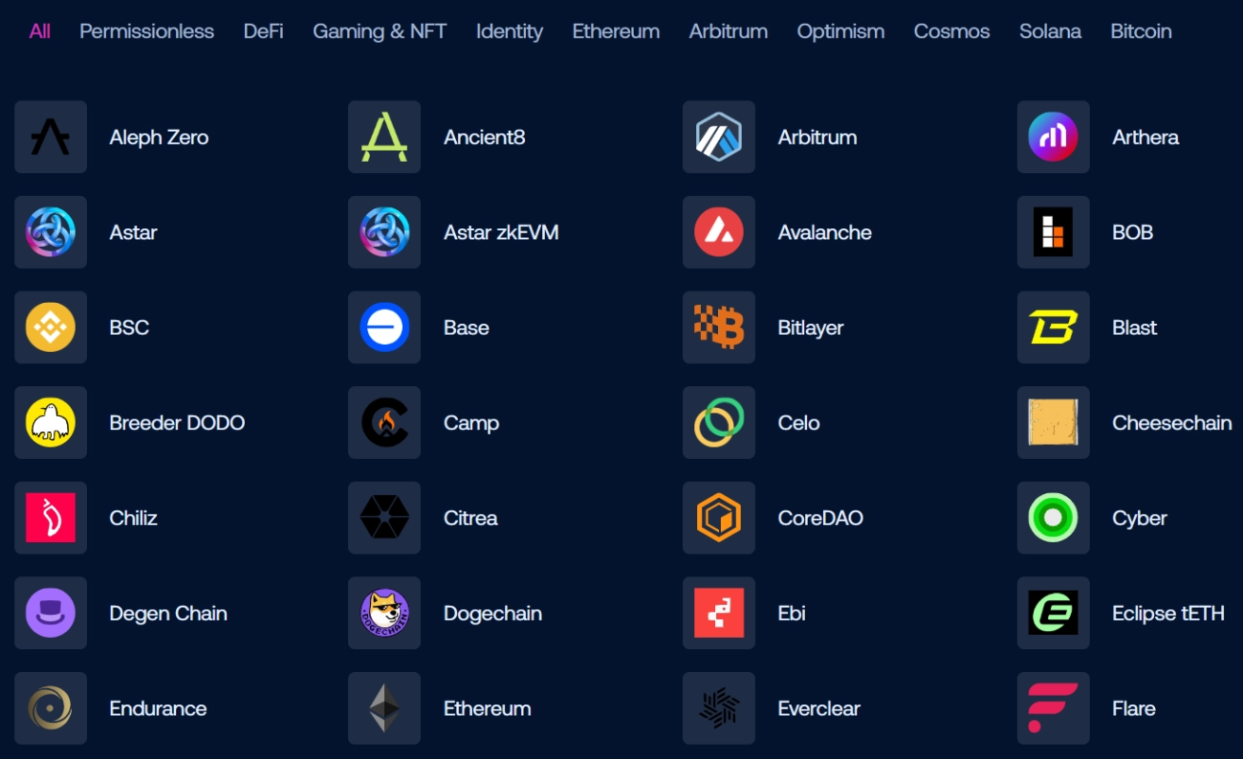The width and height of the screenshot is (1243, 759).
Task: Select the Avalanche chain name
Action: tap(825, 232)
